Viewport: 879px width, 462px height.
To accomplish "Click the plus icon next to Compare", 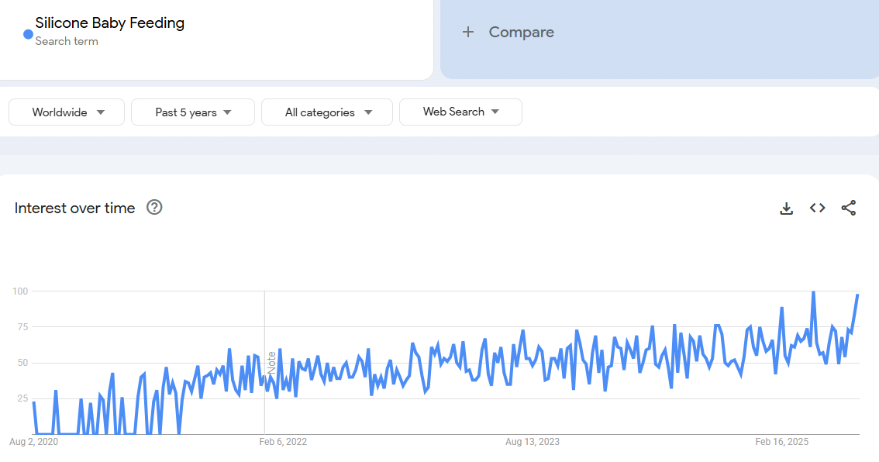I will pyautogui.click(x=467, y=32).
